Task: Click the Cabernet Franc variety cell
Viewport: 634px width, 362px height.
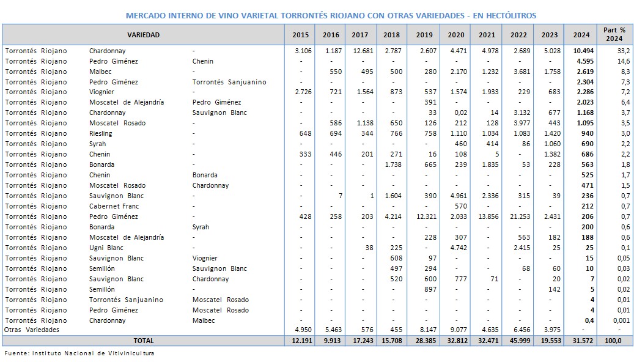Action: pyautogui.click(x=114, y=206)
